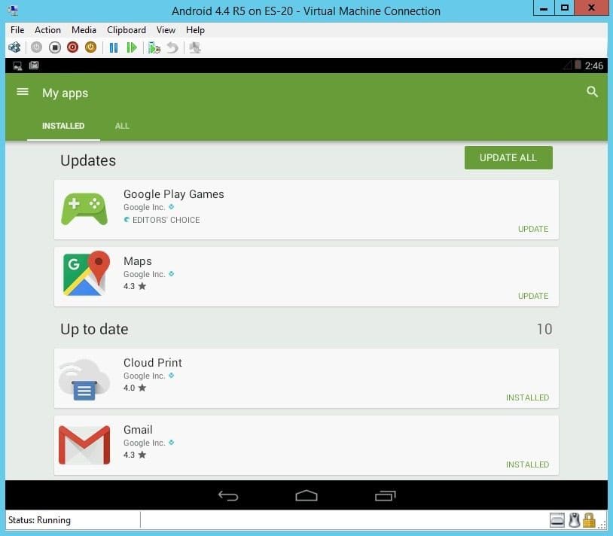
Task: Tap the Android Back navigation button
Action: tap(228, 496)
